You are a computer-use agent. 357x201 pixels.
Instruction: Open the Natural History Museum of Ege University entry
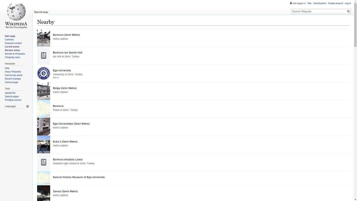[x=79, y=177]
